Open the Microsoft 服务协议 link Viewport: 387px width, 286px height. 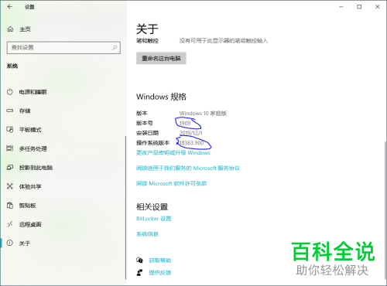pyautogui.click(x=188, y=169)
